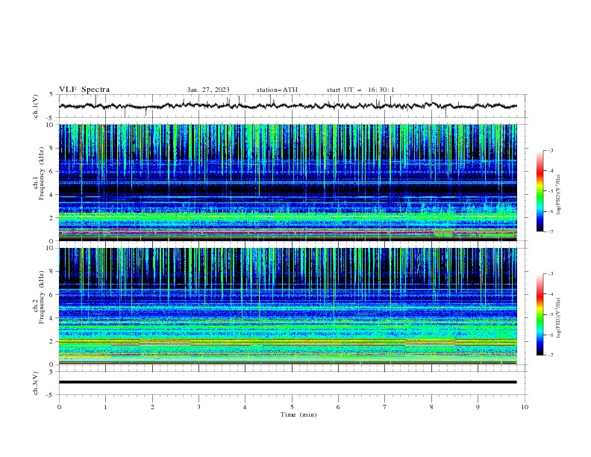
Task: Click the '9' tick on the time axis
Action: pos(478,407)
